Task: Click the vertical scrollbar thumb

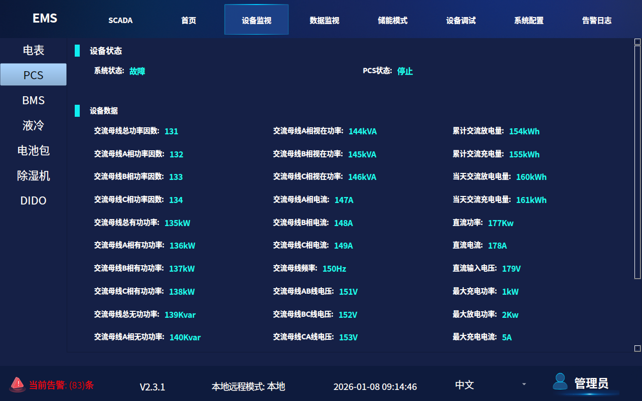Action: pos(637,162)
